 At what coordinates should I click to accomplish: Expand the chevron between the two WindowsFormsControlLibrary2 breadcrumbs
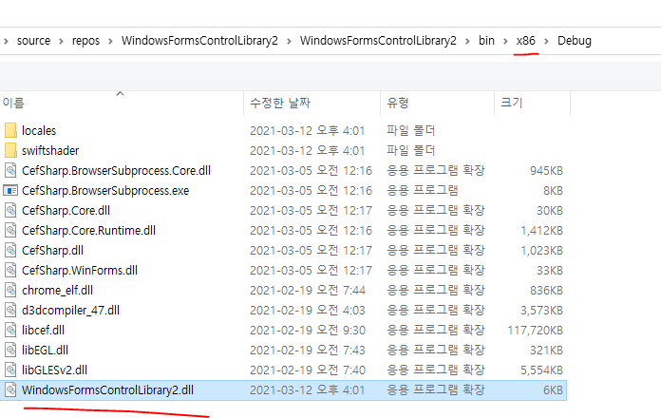point(289,42)
